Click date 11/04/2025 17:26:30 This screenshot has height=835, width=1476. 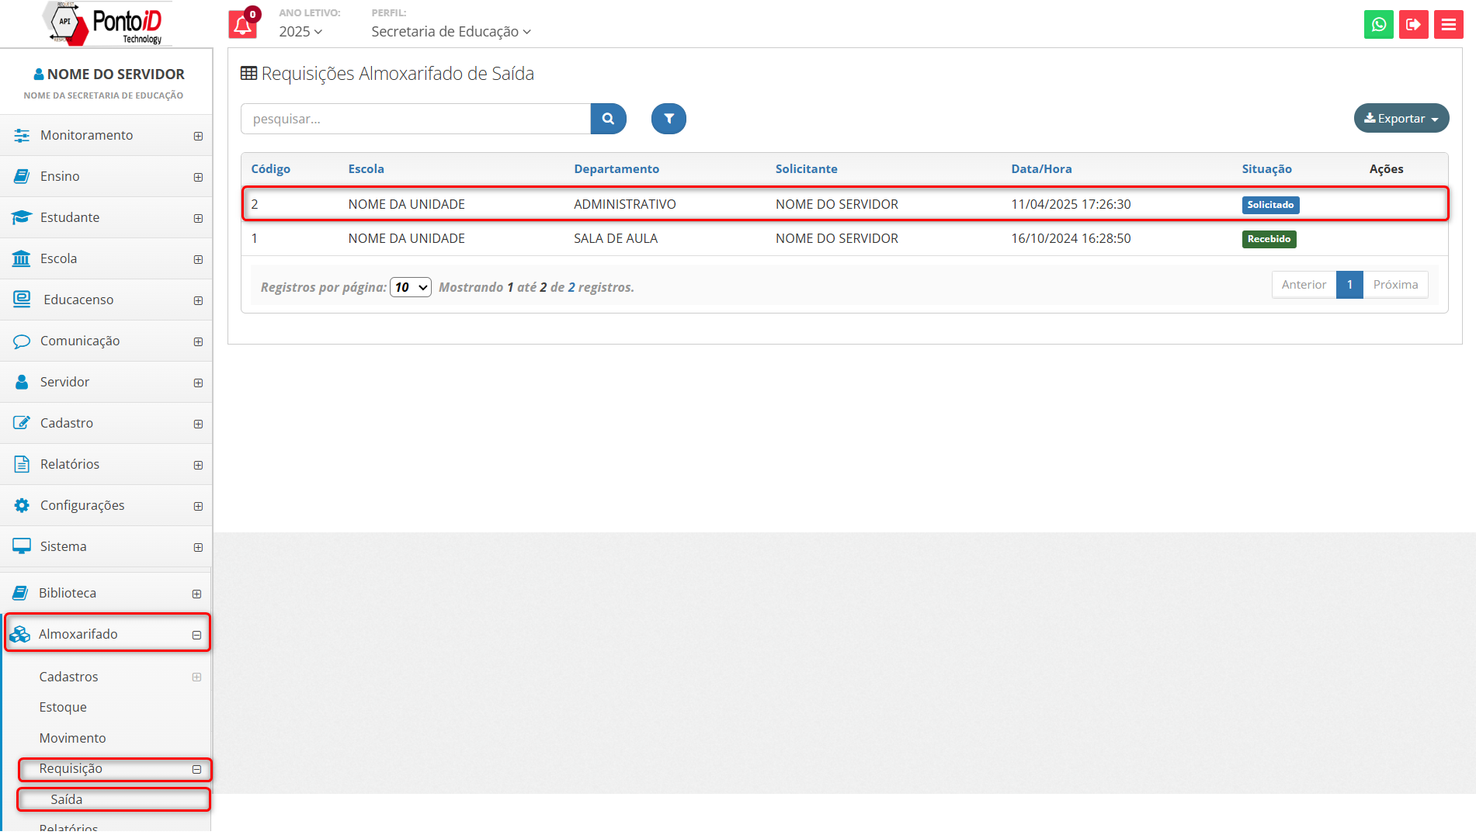(x=1071, y=204)
